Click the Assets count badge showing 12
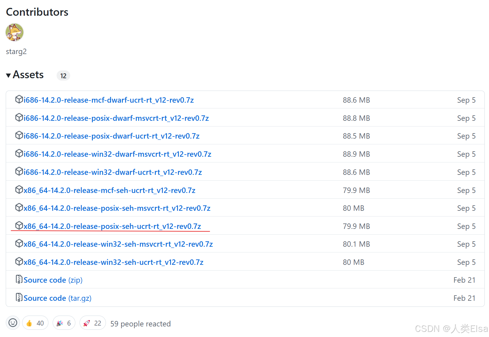This screenshot has width=489, height=337. click(63, 75)
